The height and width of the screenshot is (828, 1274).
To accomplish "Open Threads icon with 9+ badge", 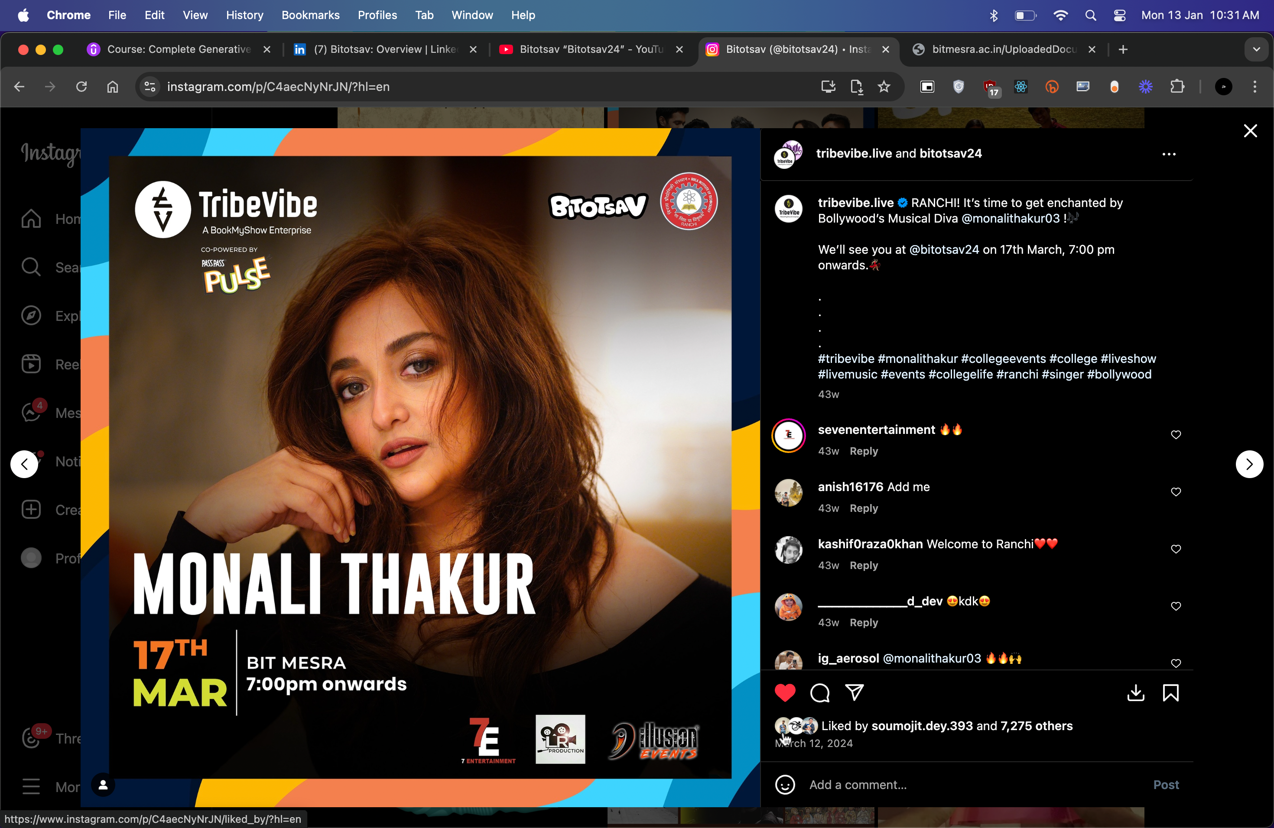I will point(32,737).
